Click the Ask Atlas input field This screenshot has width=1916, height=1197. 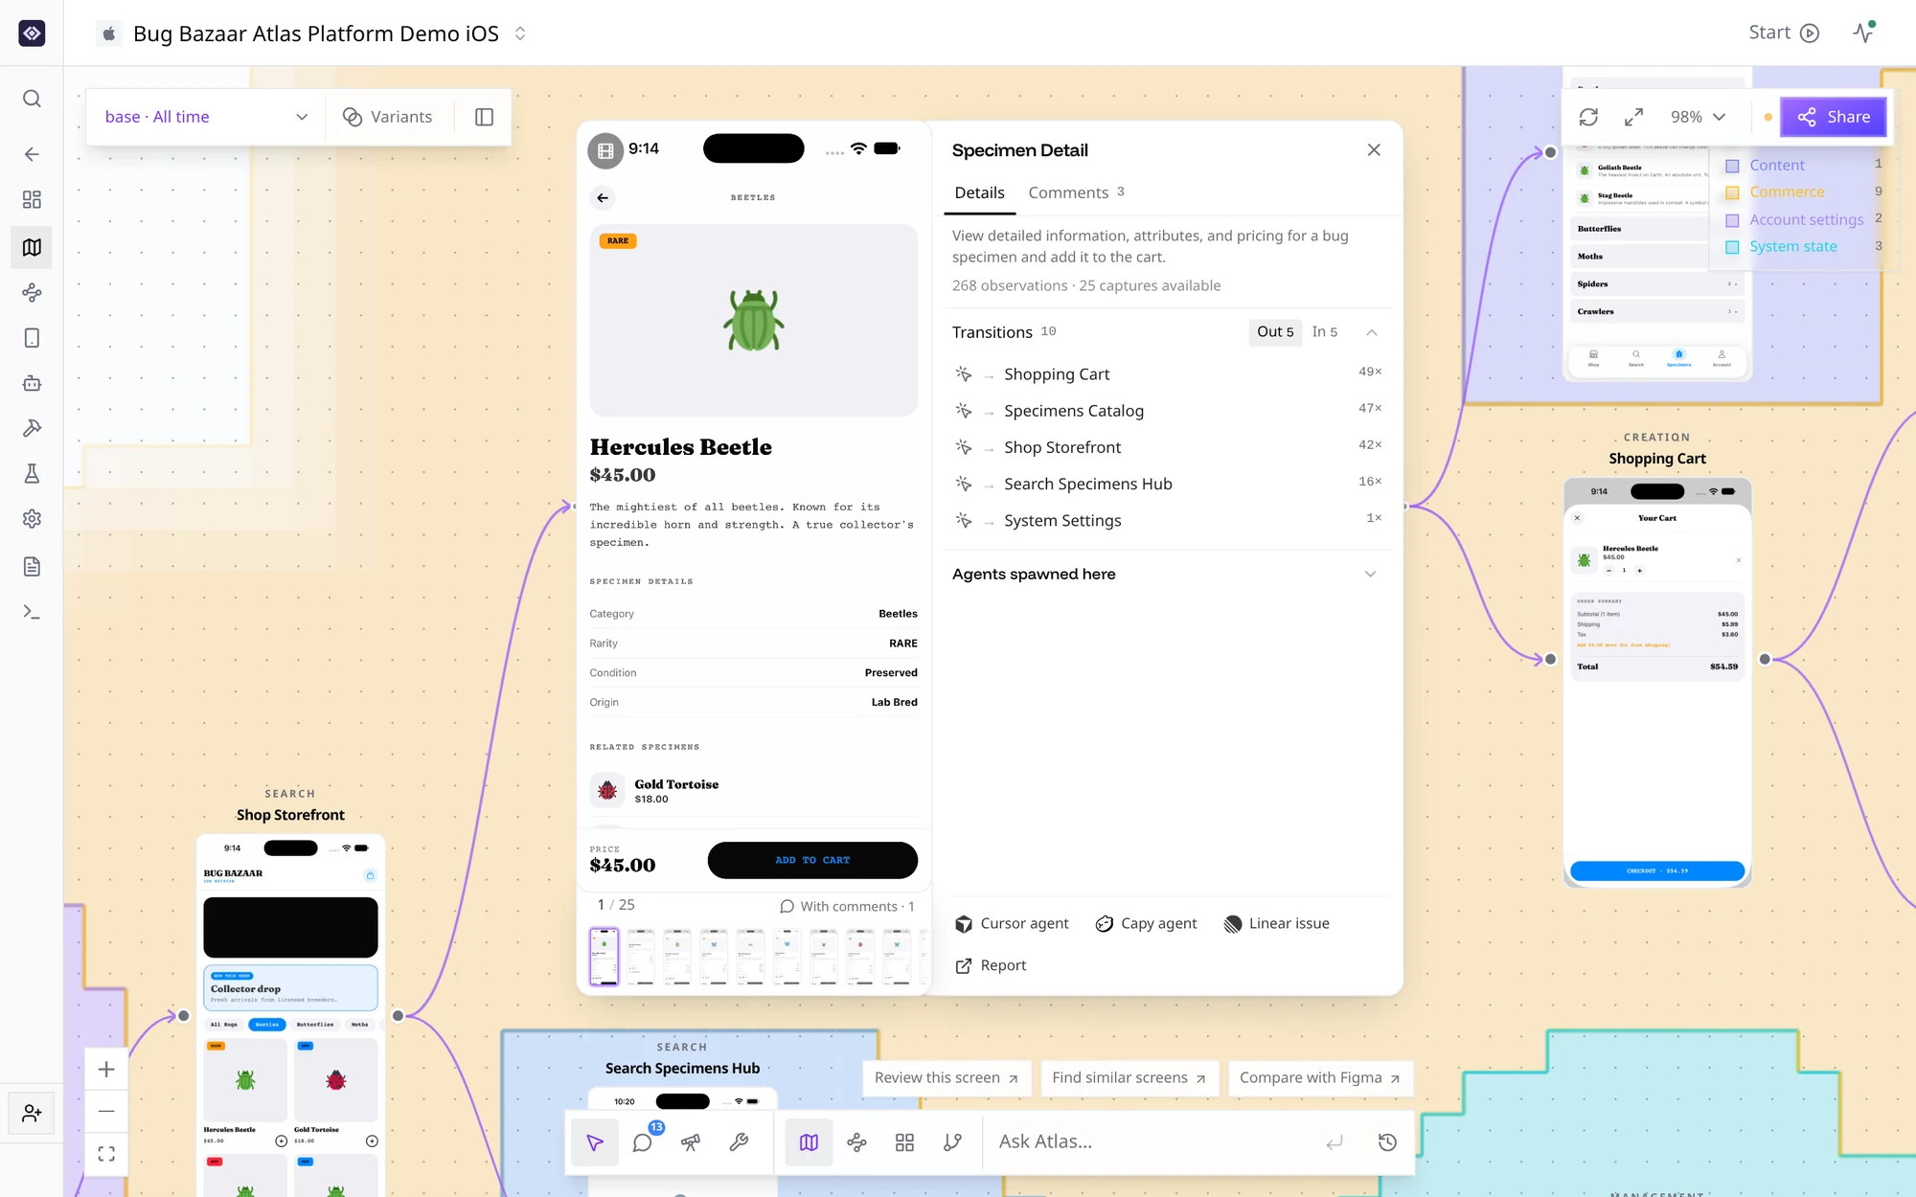pos(1154,1141)
